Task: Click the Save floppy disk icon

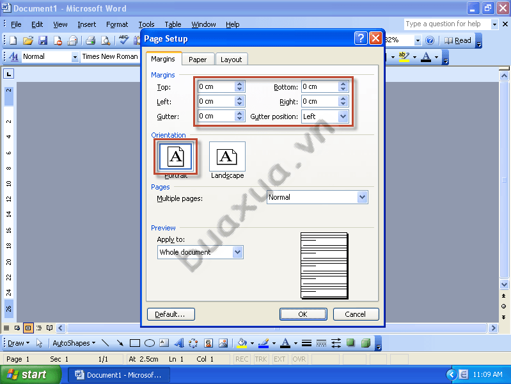Action: (43, 40)
